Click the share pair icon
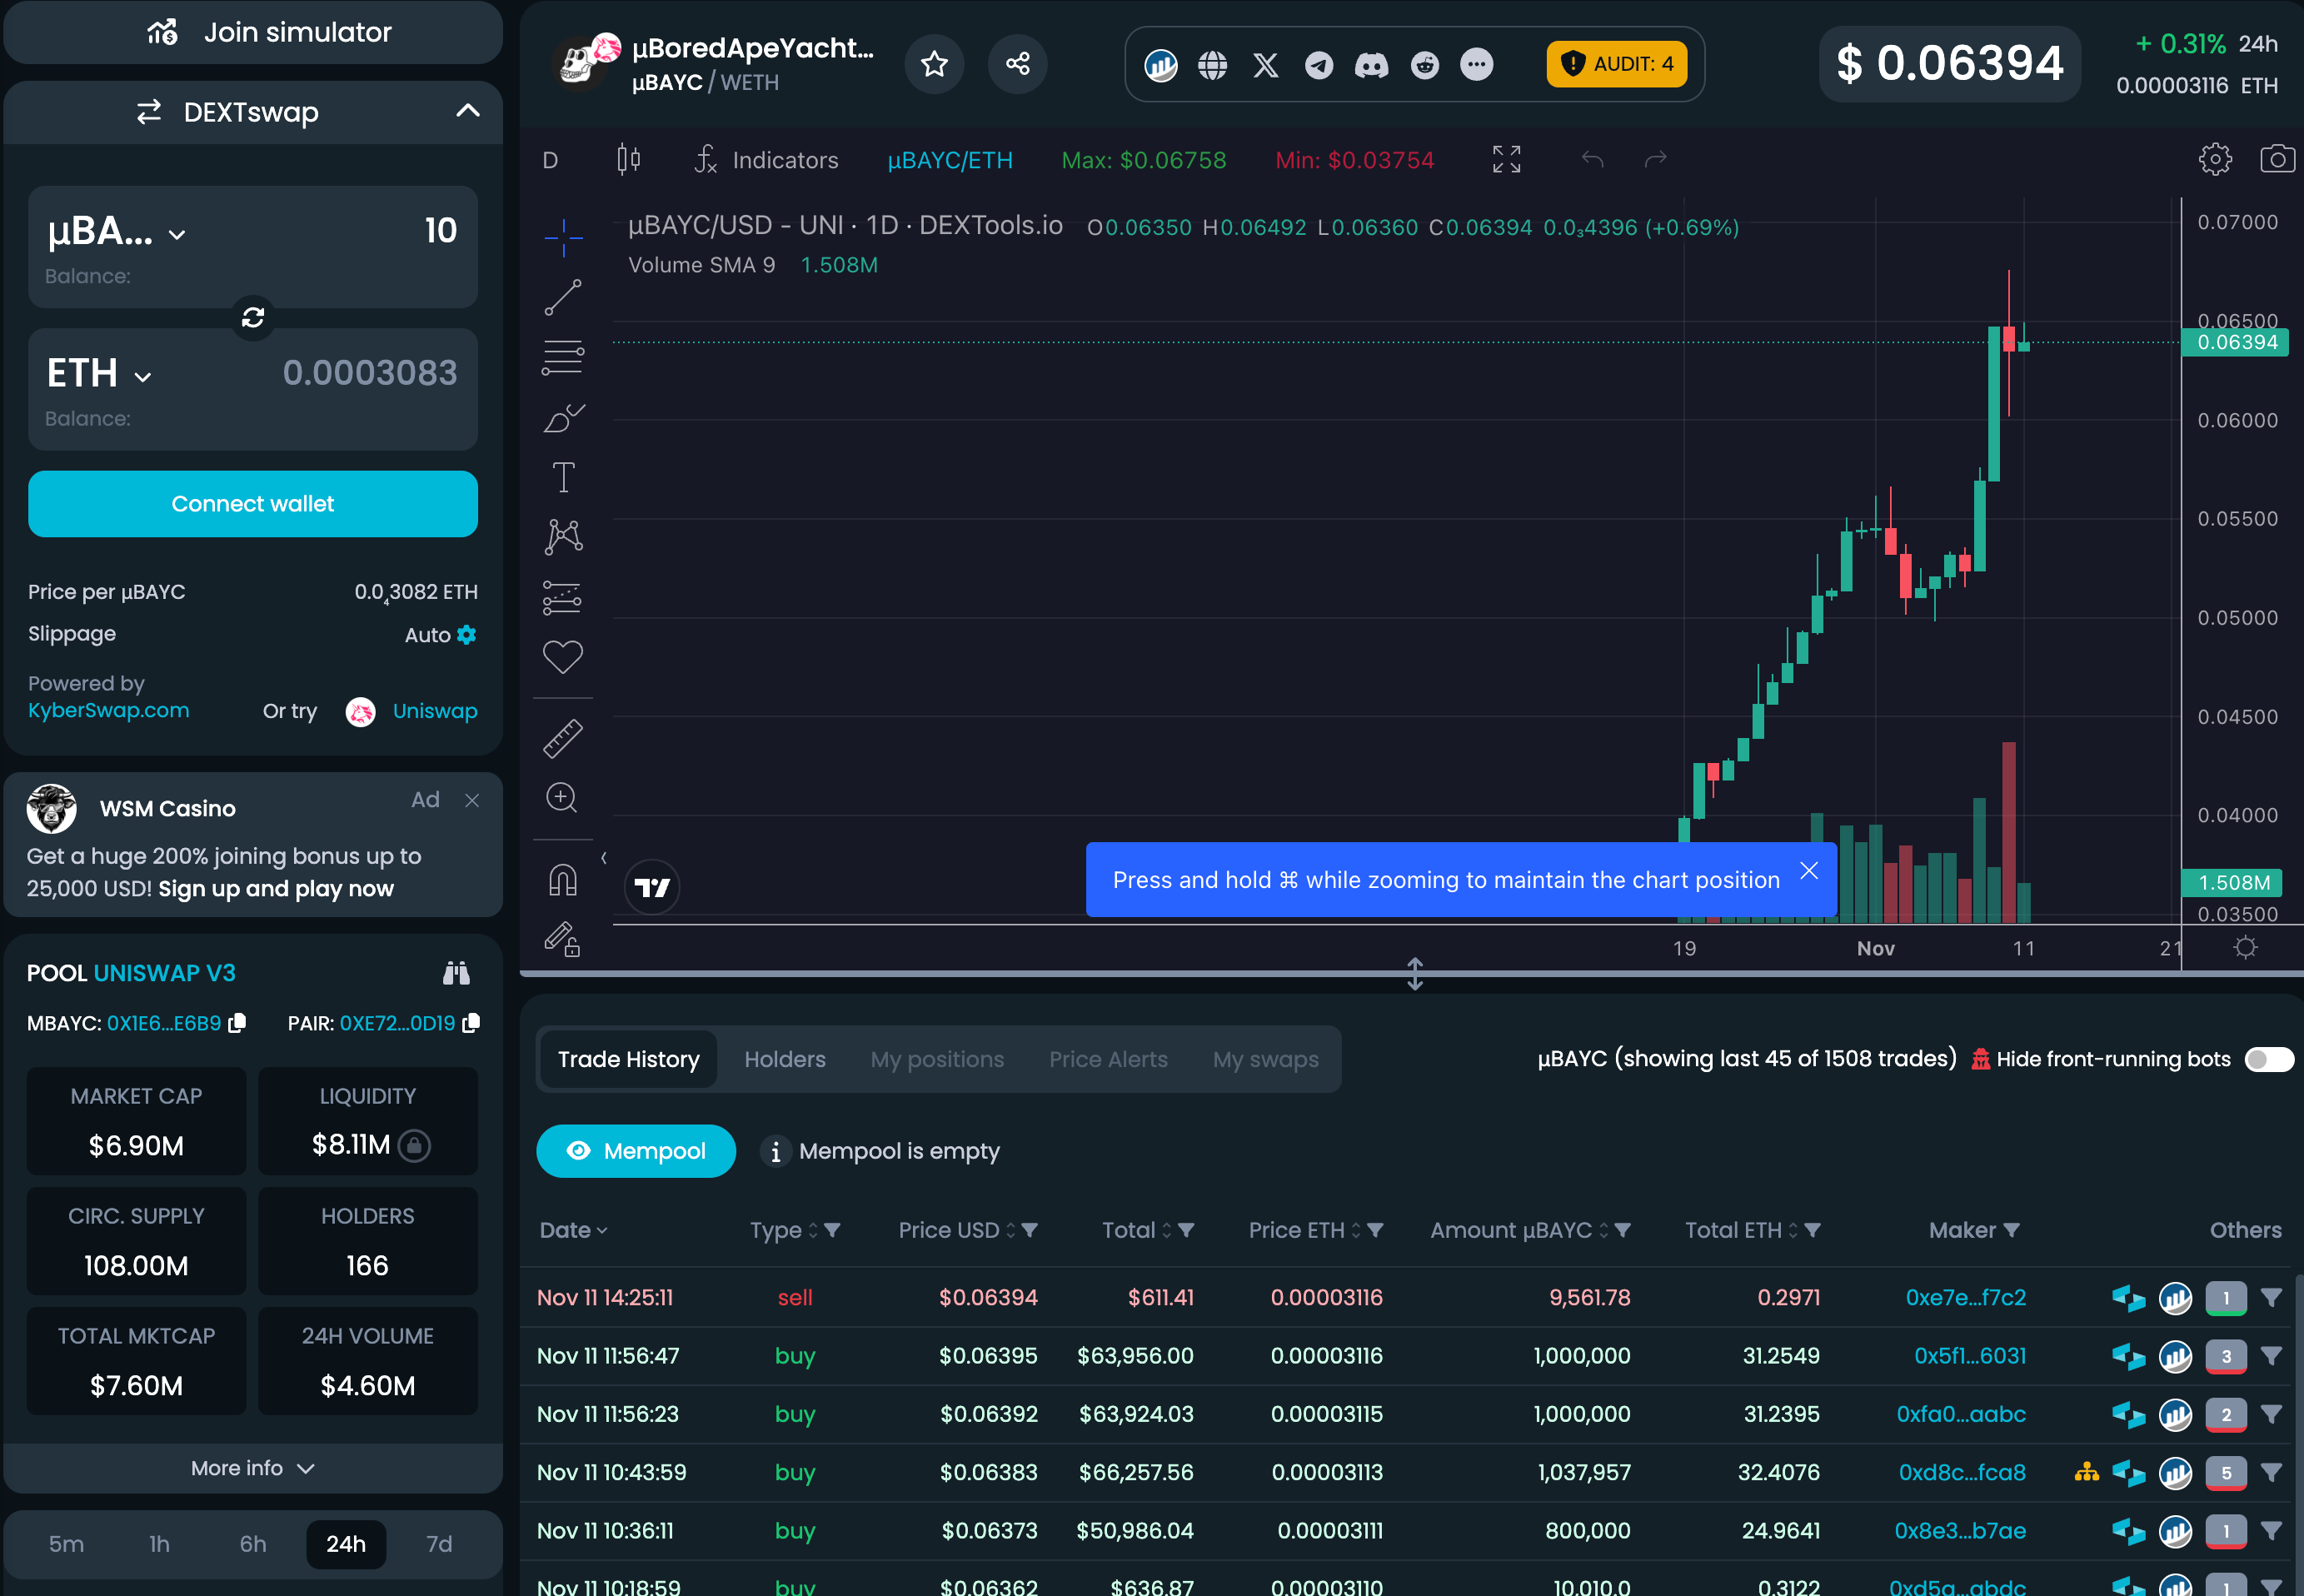The width and height of the screenshot is (2304, 1596). click(x=1017, y=64)
